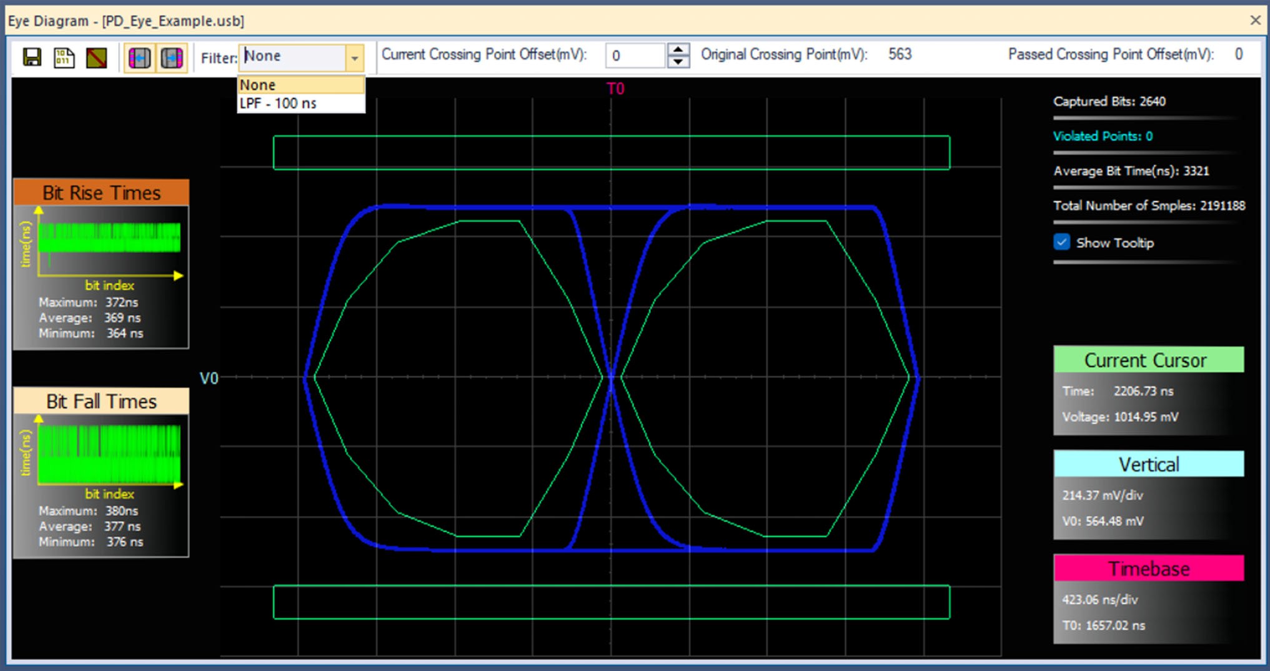
Task: Select None in the Filter list
Action: (301, 85)
